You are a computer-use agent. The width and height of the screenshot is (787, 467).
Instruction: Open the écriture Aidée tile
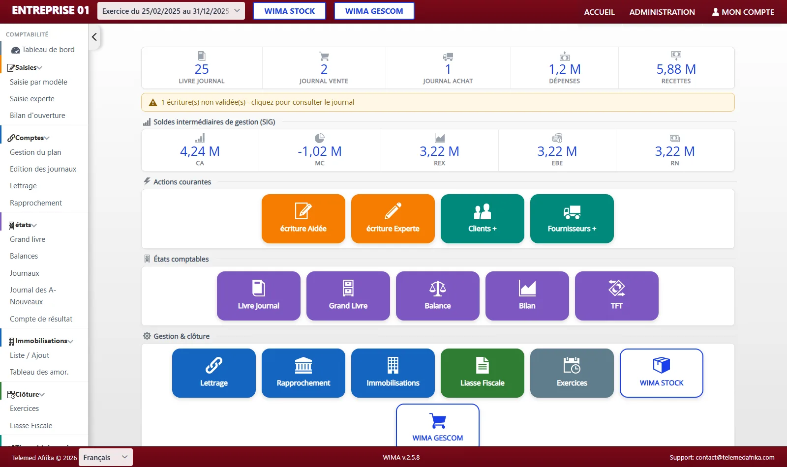[x=303, y=219]
